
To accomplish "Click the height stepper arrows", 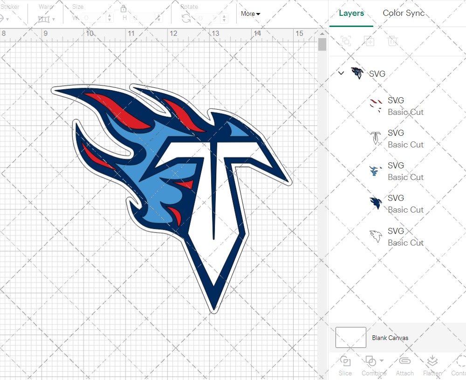I will pos(159,18).
